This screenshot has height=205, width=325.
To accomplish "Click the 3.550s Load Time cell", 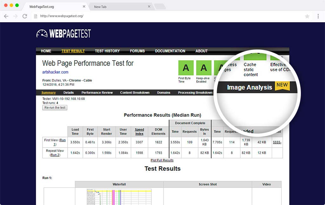I will (x=75, y=142).
